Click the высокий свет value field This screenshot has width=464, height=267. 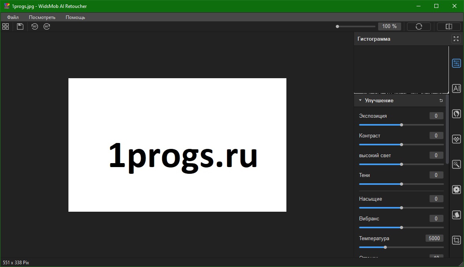[x=436, y=155]
